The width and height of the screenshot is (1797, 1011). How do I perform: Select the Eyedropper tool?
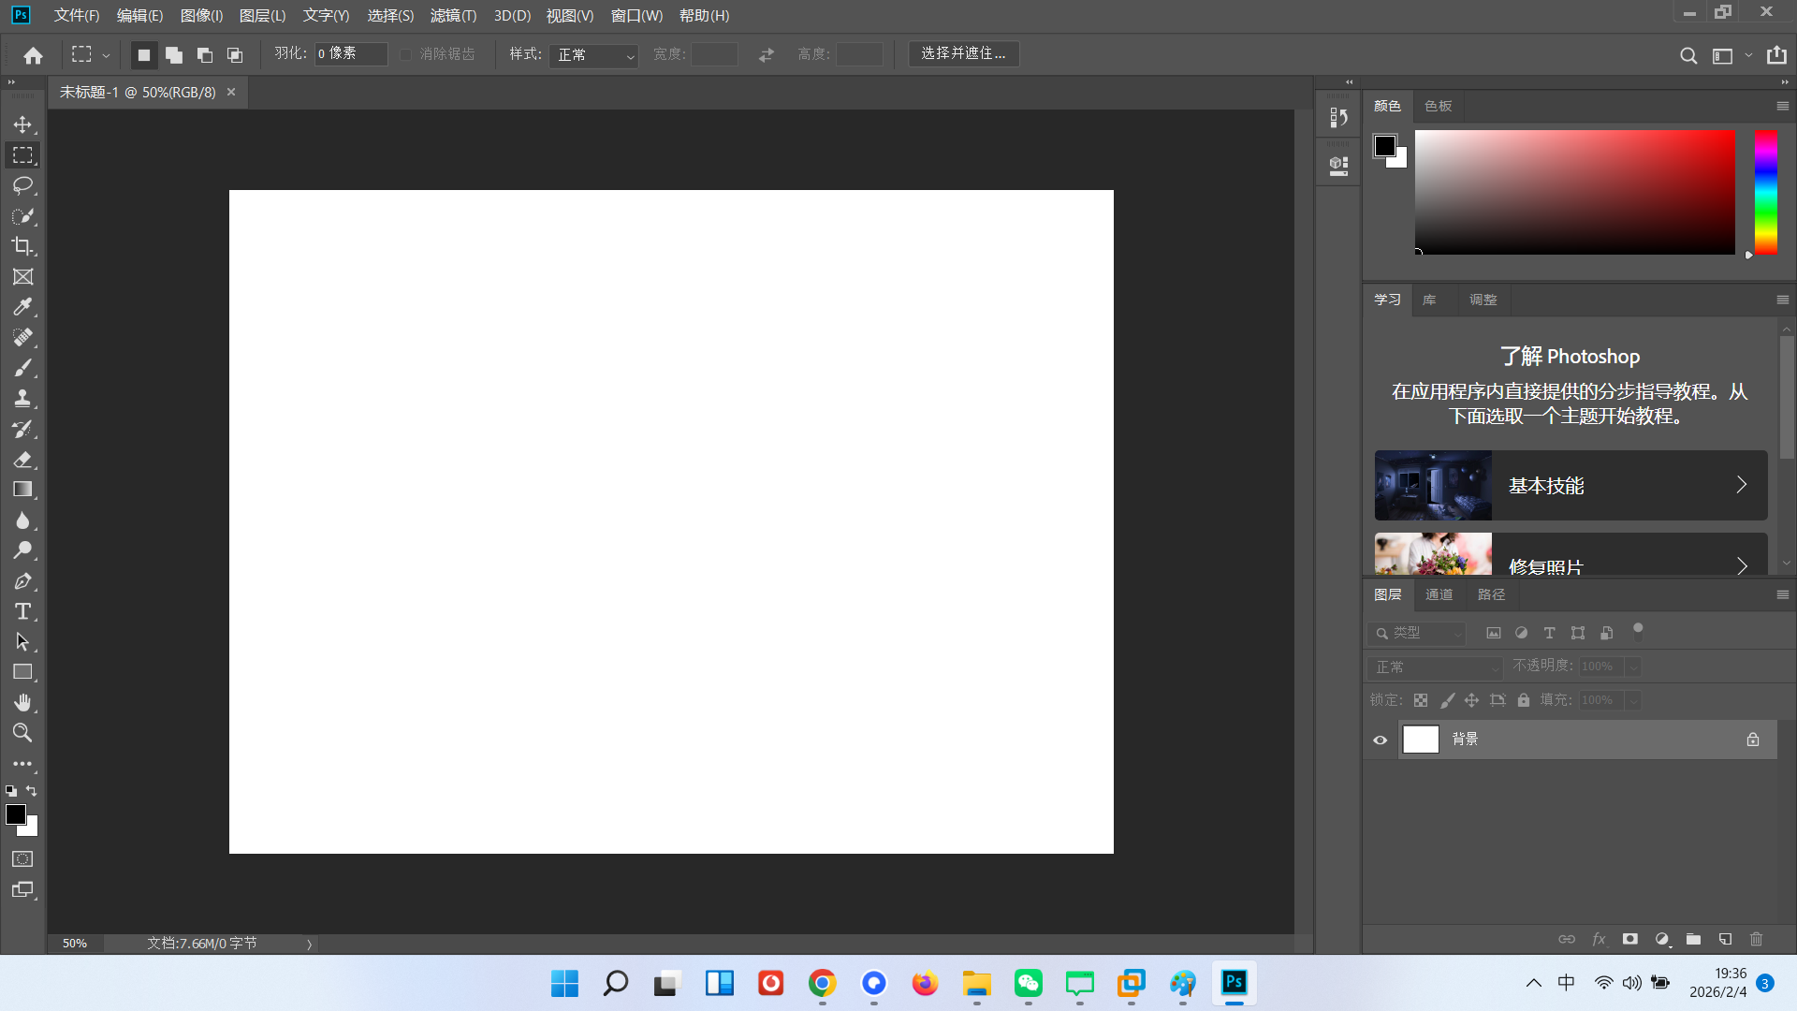[22, 307]
